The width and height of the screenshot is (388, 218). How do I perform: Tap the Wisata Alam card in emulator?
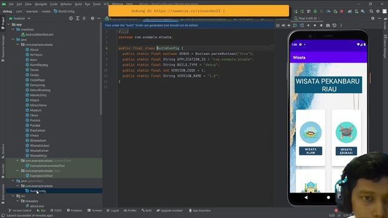[310, 137]
